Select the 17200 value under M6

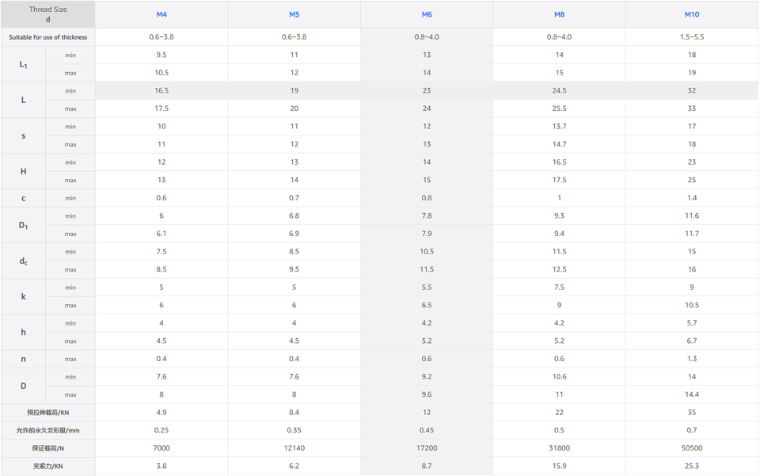tap(427, 448)
